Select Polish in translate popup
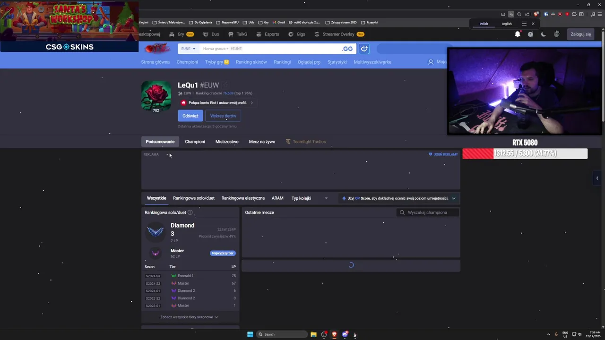 (484, 24)
